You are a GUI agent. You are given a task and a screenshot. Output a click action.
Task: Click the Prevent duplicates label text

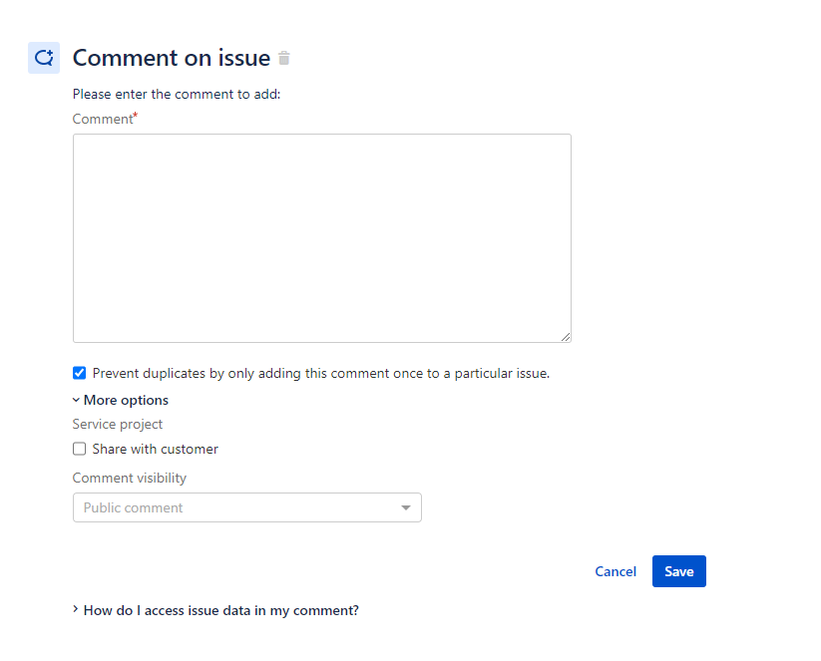(x=320, y=374)
